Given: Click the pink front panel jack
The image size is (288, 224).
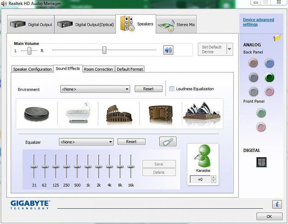Looking at the screenshot, I should tap(261, 127).
